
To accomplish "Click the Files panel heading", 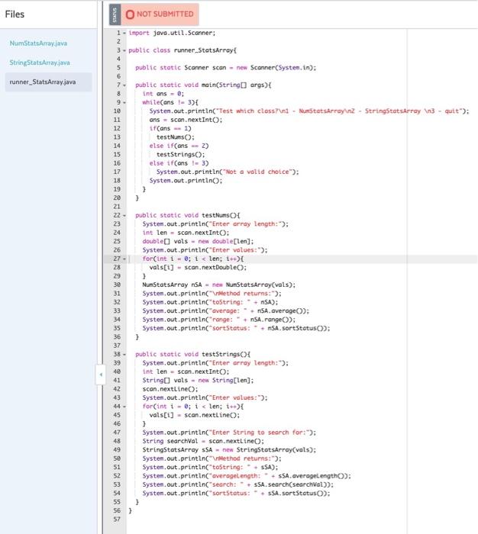I will point(15,14).
